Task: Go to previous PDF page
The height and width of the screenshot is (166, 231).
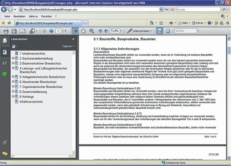Action: (x=44, y=31)
